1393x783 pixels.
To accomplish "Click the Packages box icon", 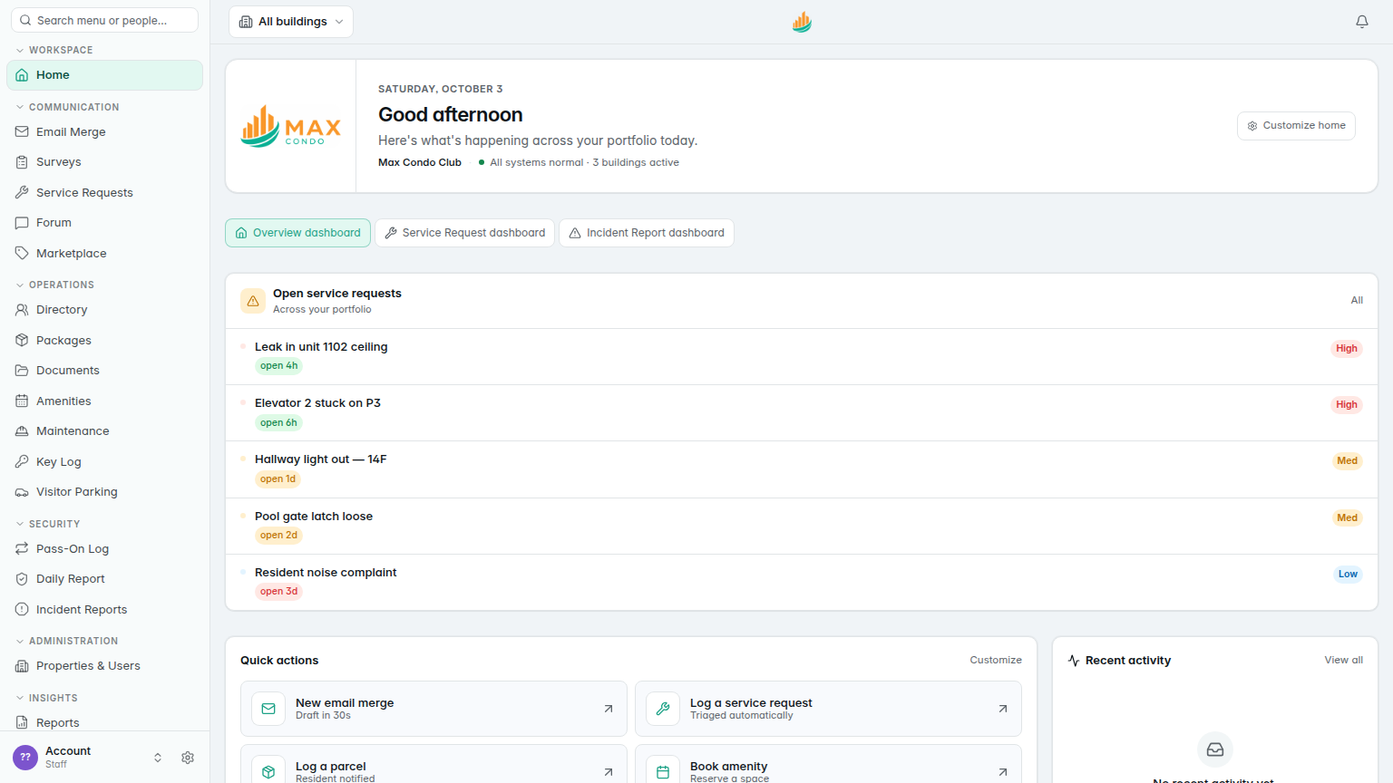I will click(x=22, y=340).
